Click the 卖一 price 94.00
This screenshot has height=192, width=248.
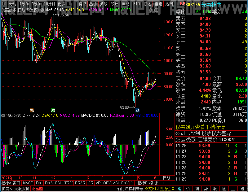pos(205,42)
